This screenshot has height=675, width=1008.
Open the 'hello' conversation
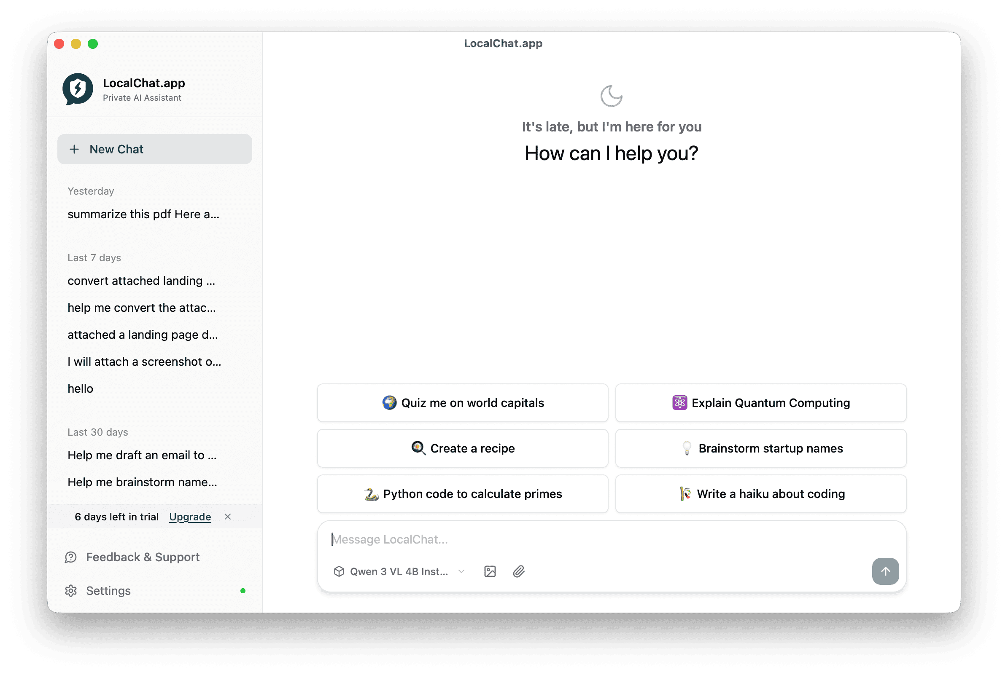point(81,389)
